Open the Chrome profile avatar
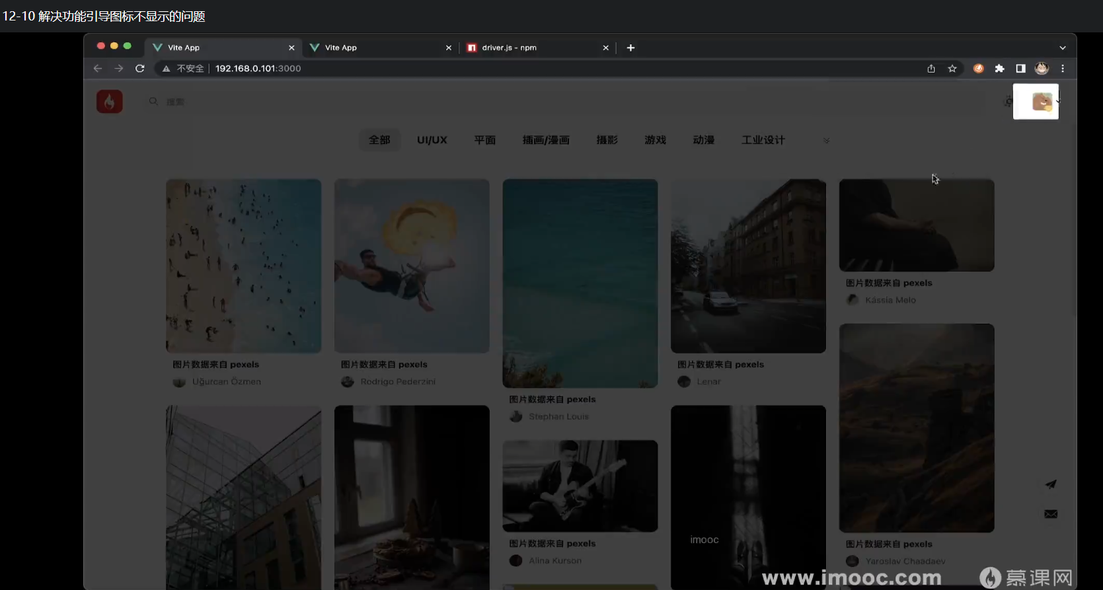The width and height of the screenshot is (1103, 590). point(1042,68)
